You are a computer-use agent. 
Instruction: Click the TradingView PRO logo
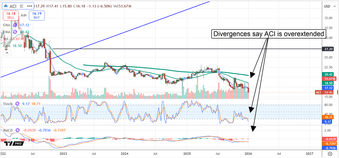coord(14,143)
